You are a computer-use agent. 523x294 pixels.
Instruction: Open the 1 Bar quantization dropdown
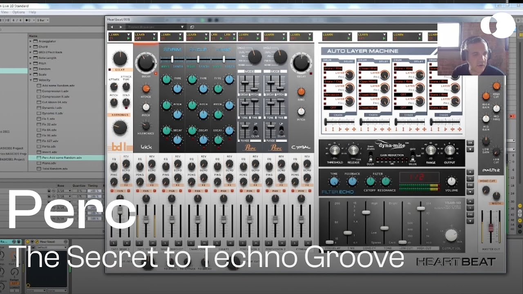(x=42, y=20)
